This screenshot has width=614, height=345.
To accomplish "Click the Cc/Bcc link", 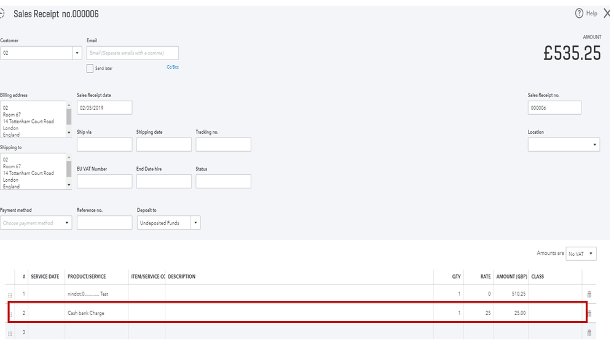I will 173,67.
